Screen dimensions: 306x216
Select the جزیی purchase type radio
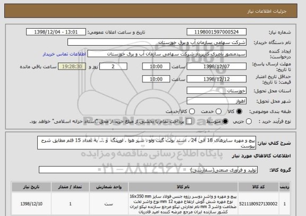click(x=249, y=121)
